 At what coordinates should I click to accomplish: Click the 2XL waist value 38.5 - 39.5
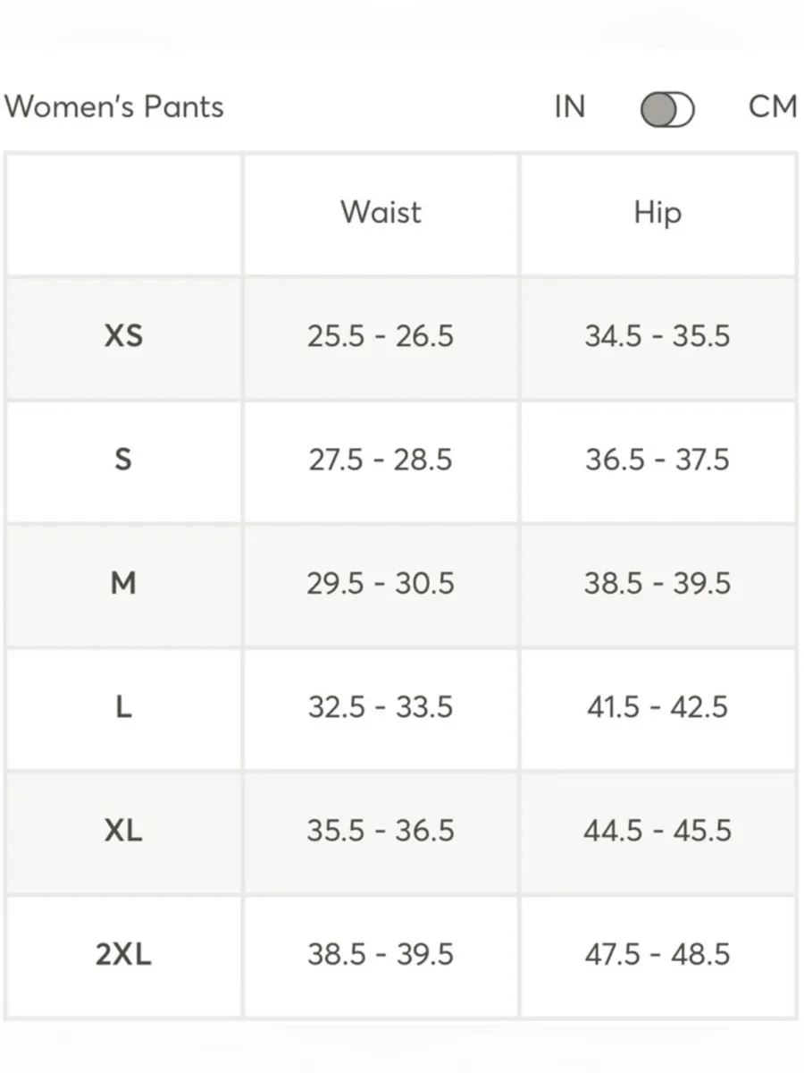point(381,954)
